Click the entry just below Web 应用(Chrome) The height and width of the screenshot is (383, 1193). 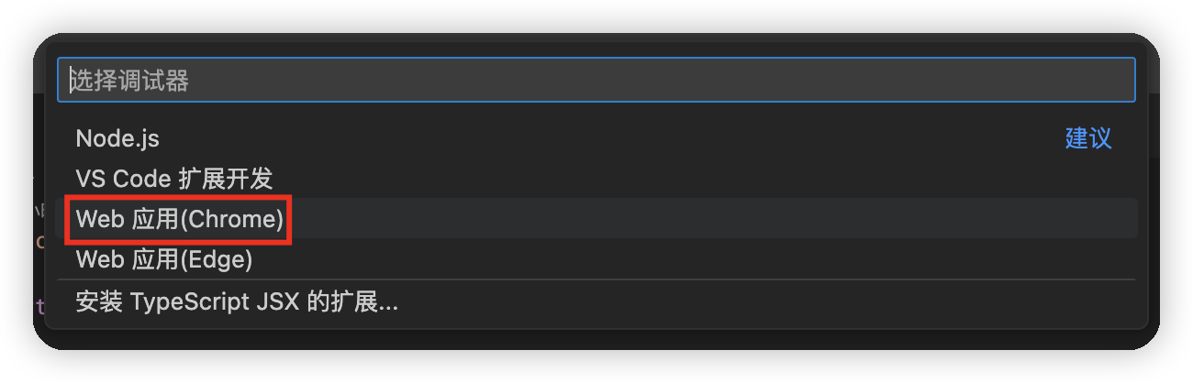click(x=596, y=259)
